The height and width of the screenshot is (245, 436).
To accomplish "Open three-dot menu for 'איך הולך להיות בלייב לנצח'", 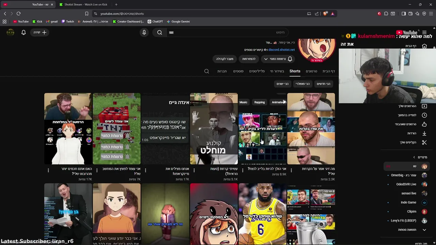I will click(243, 170).
